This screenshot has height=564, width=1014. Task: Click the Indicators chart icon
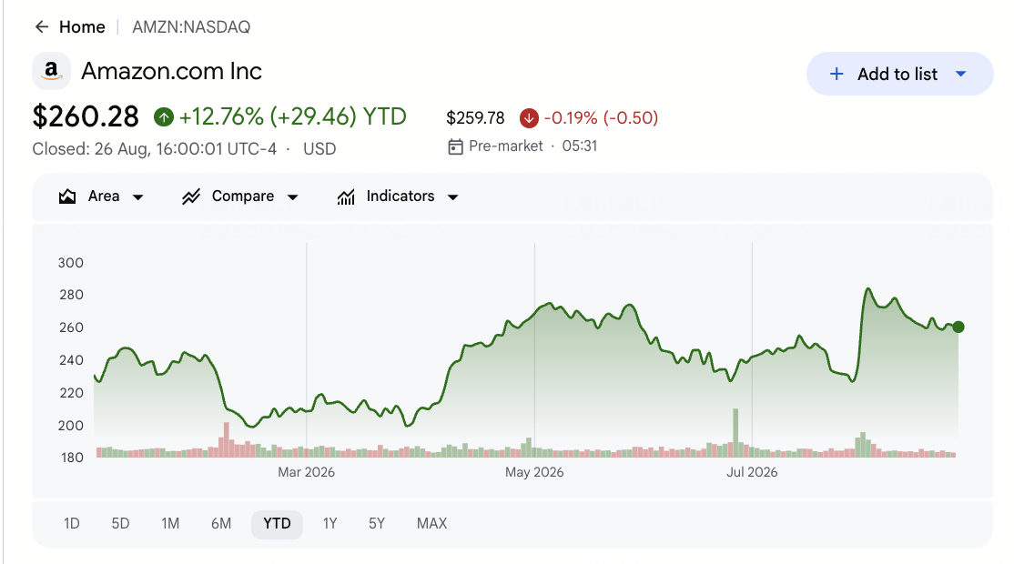[x=346, y=196]
